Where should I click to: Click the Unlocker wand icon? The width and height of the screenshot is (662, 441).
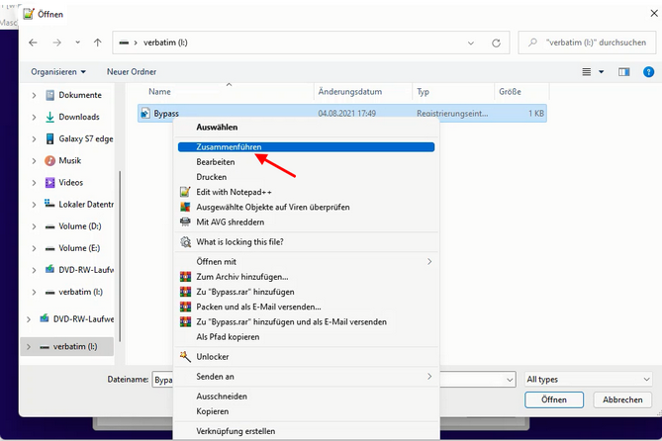coord(184,356)
